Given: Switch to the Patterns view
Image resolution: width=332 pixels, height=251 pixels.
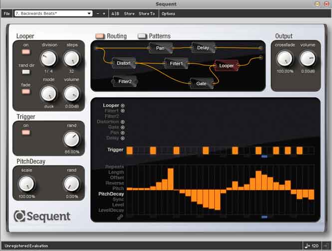Looking at the screenshot, I should [x=142, y=36].
